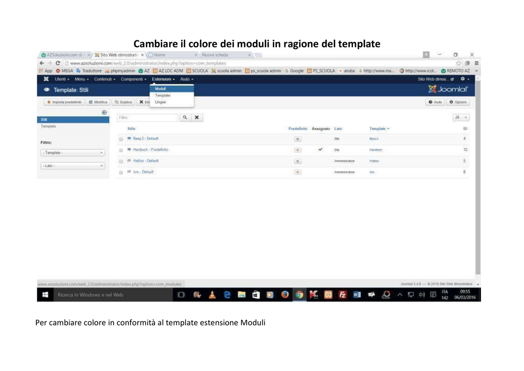This screenshot has width=524, height=371.
Task: Expand the Menu dropdown in admin bar
Action: pyautogui.click(x=81, y=79)
